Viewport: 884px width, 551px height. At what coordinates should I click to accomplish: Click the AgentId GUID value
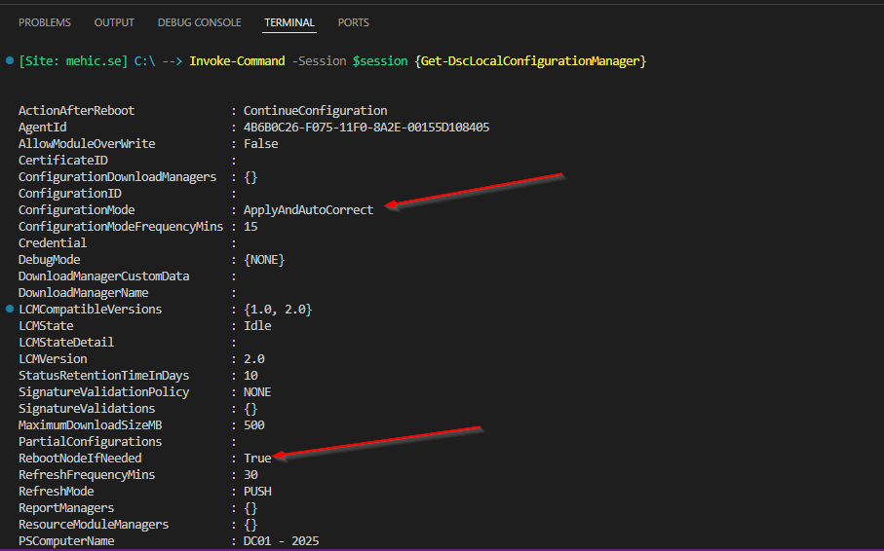click(x=366, y=128)
